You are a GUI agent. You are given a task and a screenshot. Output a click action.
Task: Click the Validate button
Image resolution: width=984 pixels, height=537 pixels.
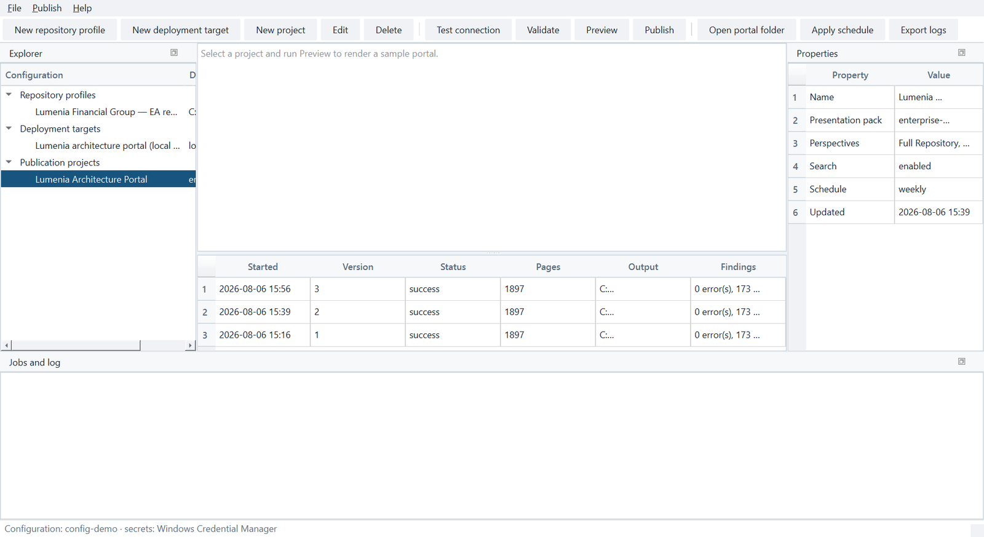coord(543,30)
